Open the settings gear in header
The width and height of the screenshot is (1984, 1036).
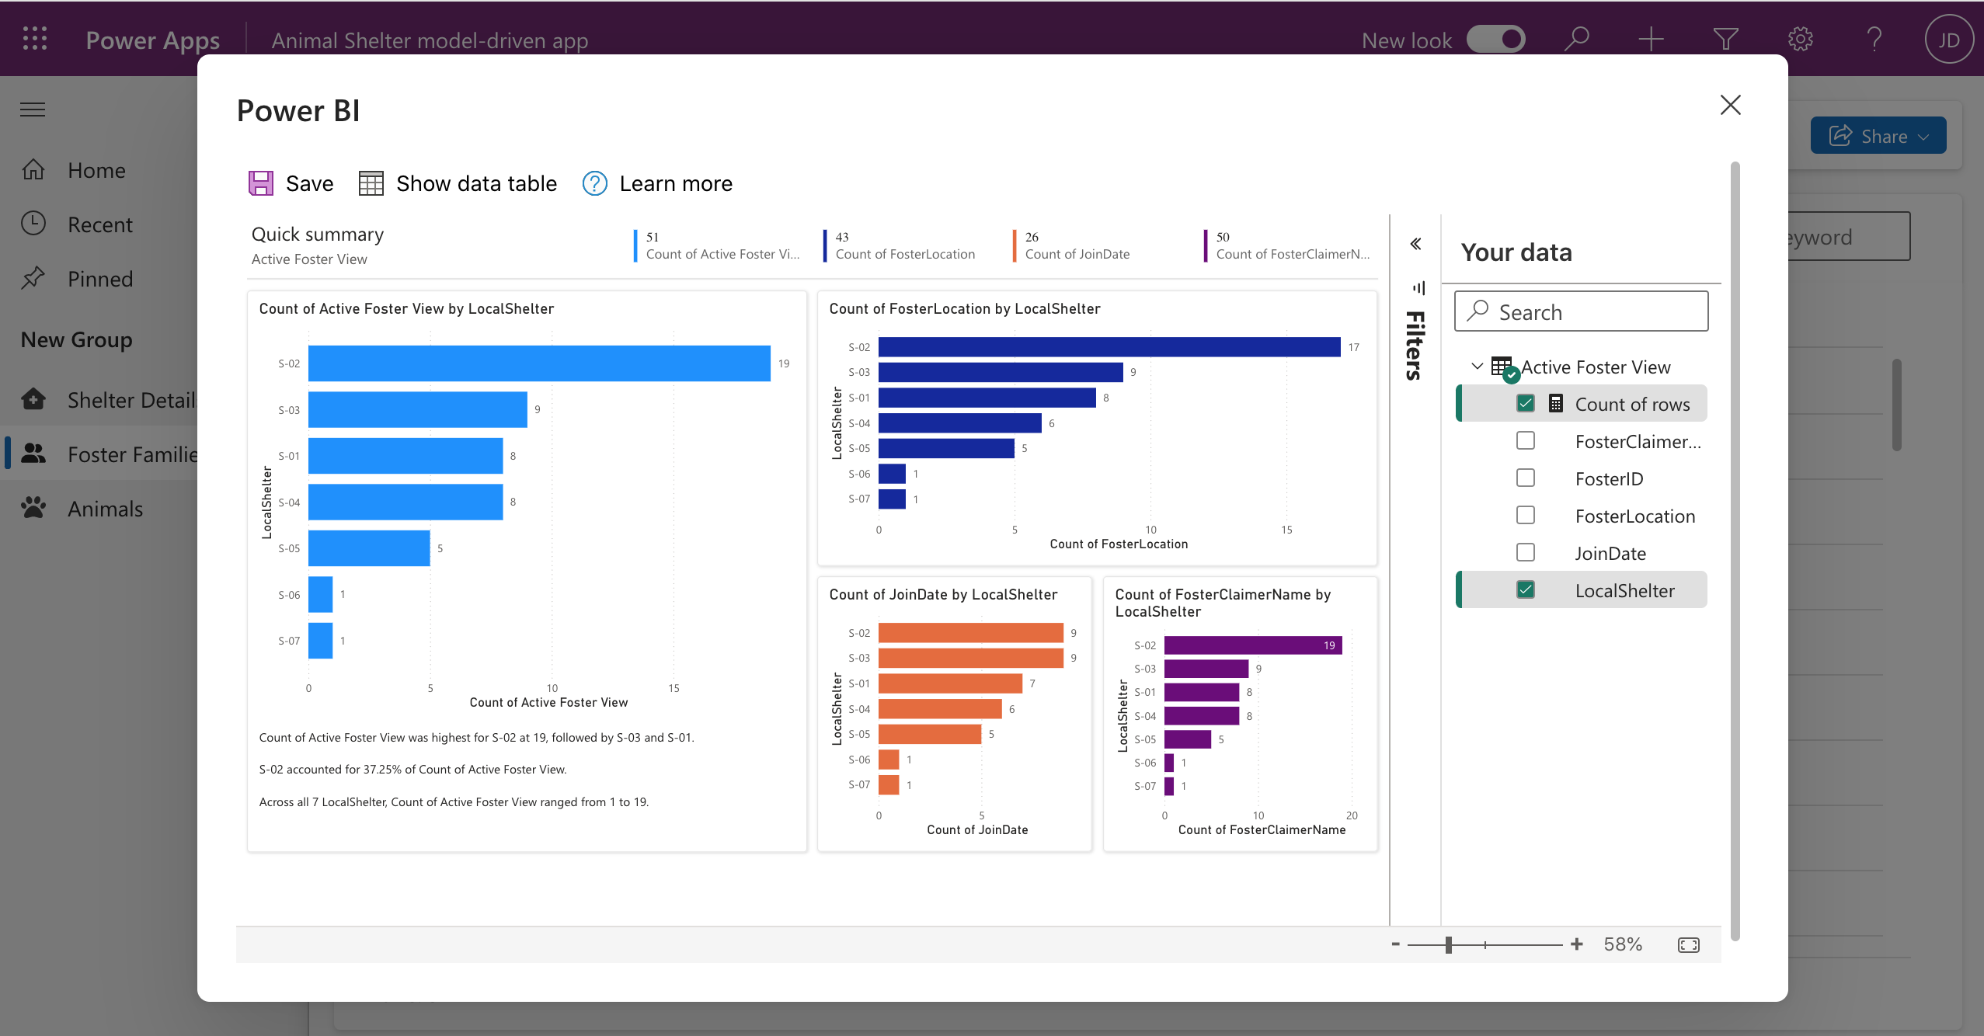coord(1800,39)
